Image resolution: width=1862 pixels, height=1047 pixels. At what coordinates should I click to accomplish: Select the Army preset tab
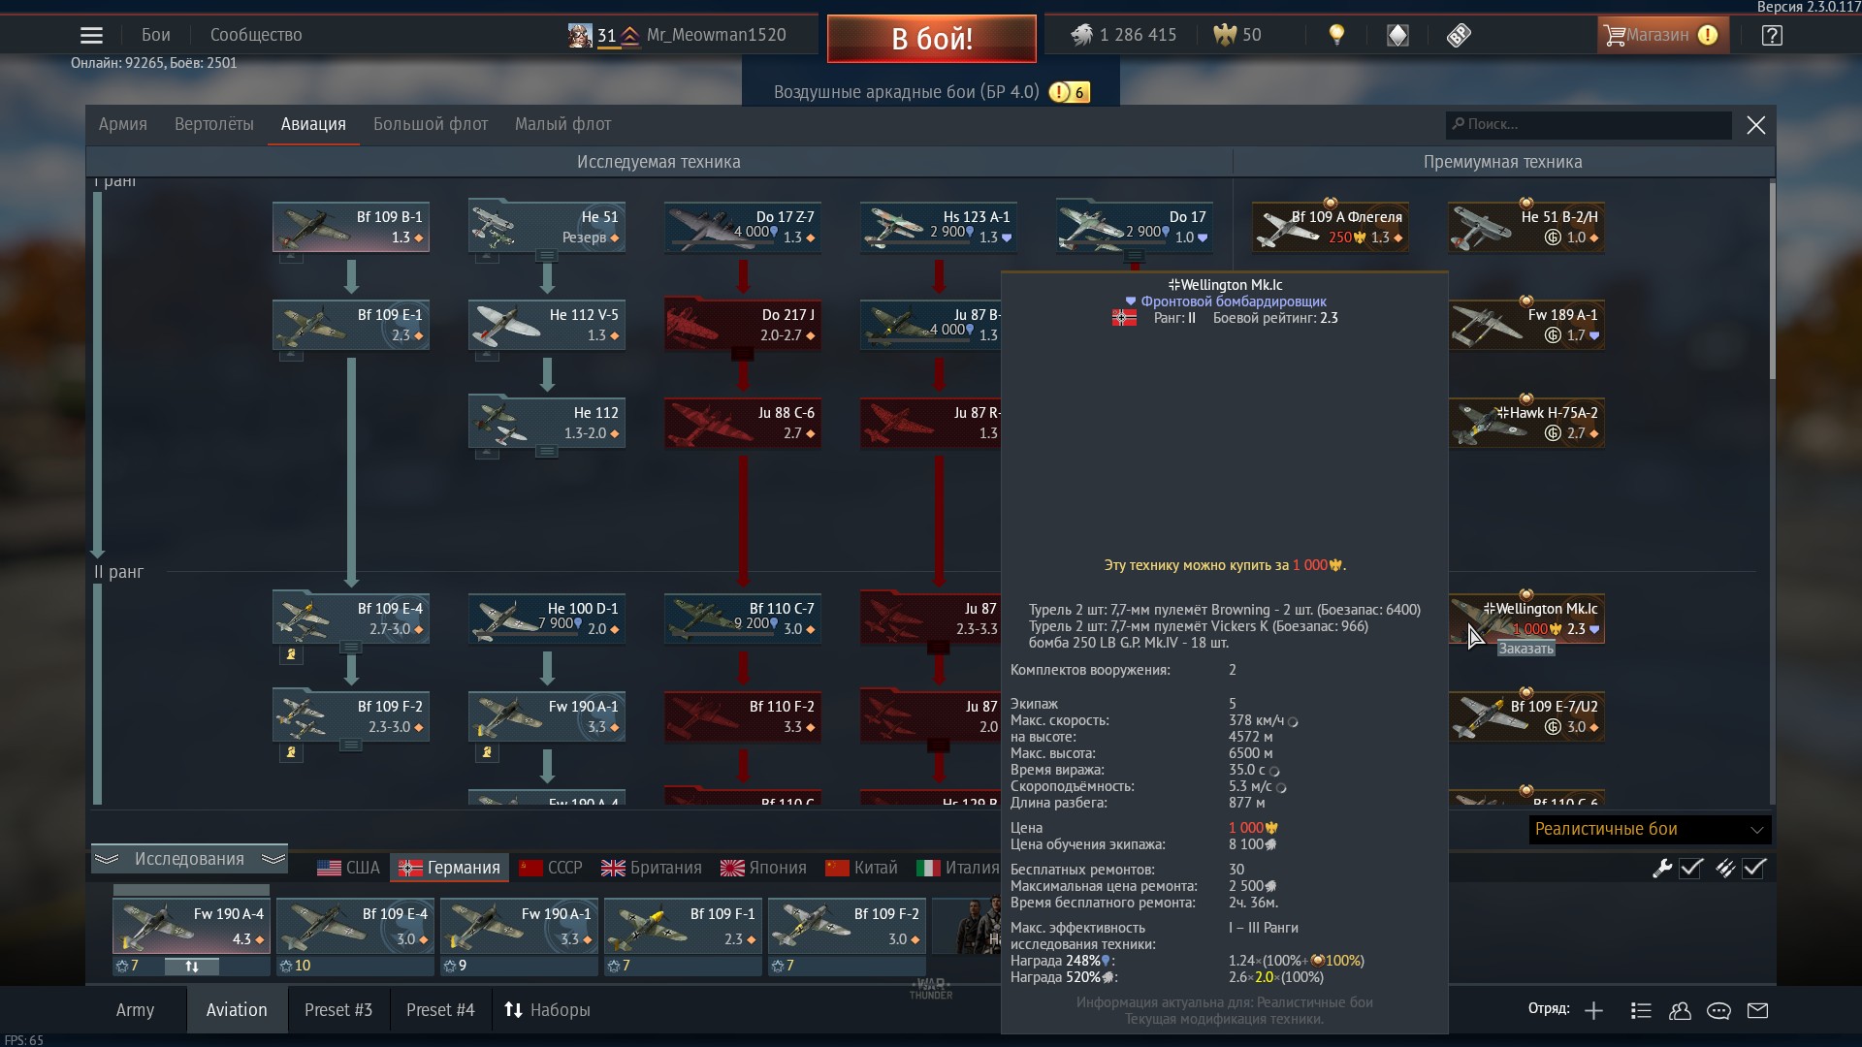(x=135, y=1010)
